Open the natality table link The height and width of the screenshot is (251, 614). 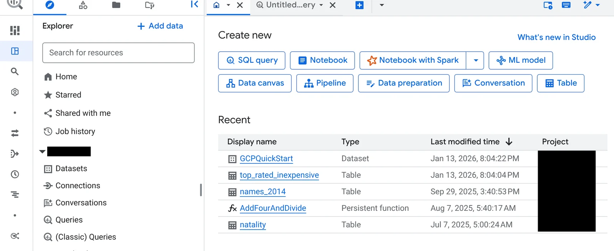pyautogui.click(x=253, y=225)
